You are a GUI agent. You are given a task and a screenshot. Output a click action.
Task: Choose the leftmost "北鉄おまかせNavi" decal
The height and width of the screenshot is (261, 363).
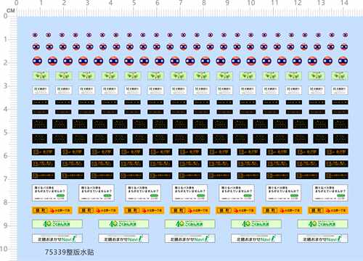tap(57, 239)
